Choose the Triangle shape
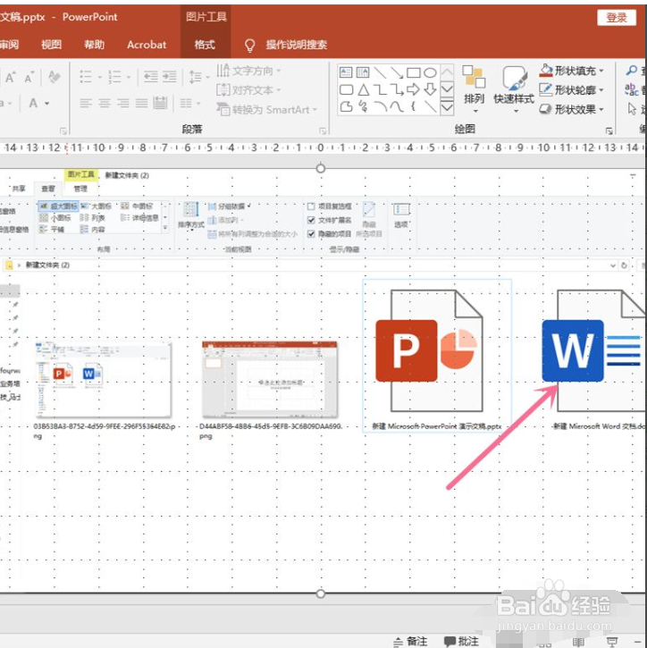647x648 pixels. point(363,89)
